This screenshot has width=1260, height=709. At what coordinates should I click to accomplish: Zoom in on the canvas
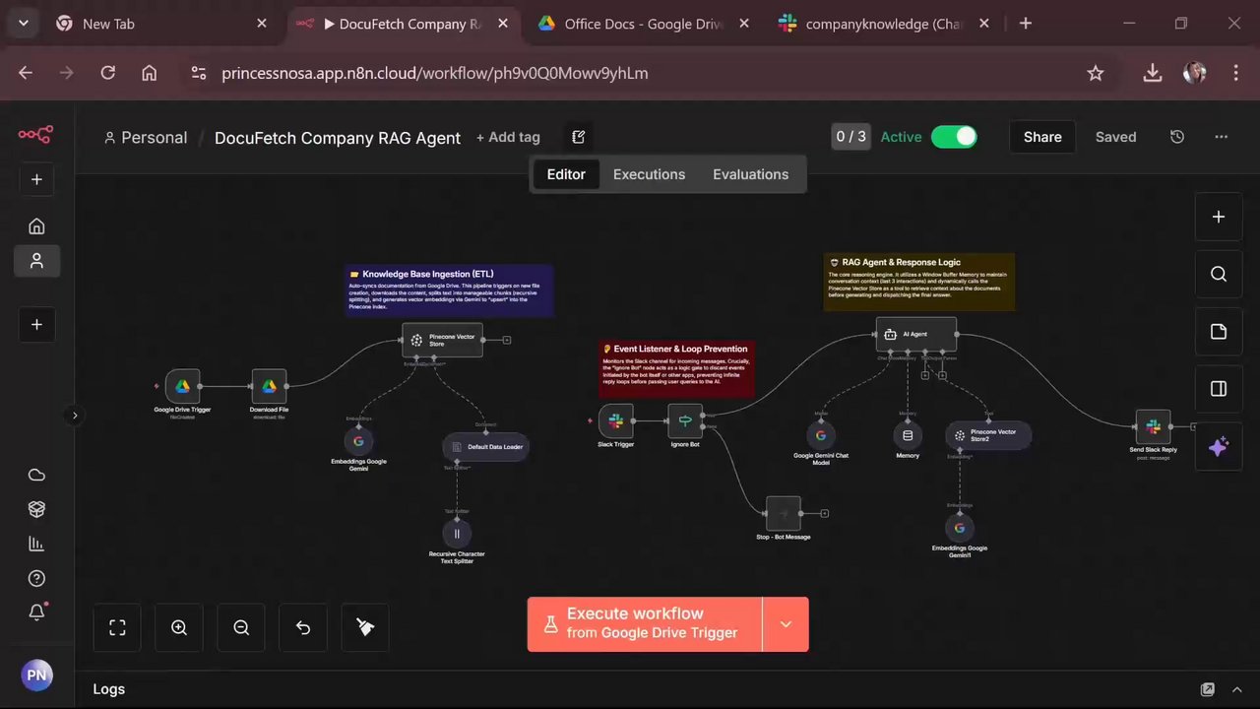pos(179,627)
